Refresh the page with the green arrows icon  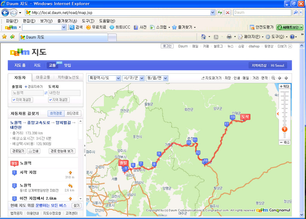[x=220, y=13]
